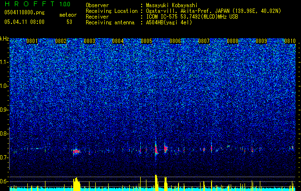Screen dimensions: 301x191
Task: Click the 0.9 kHz axis label
Action: point(4,110)
